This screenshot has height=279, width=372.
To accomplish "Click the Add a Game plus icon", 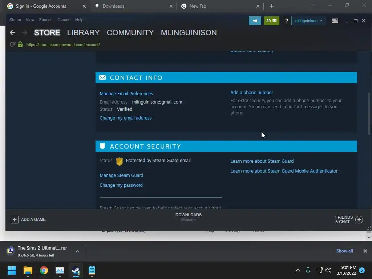I will tap(15, 219).
